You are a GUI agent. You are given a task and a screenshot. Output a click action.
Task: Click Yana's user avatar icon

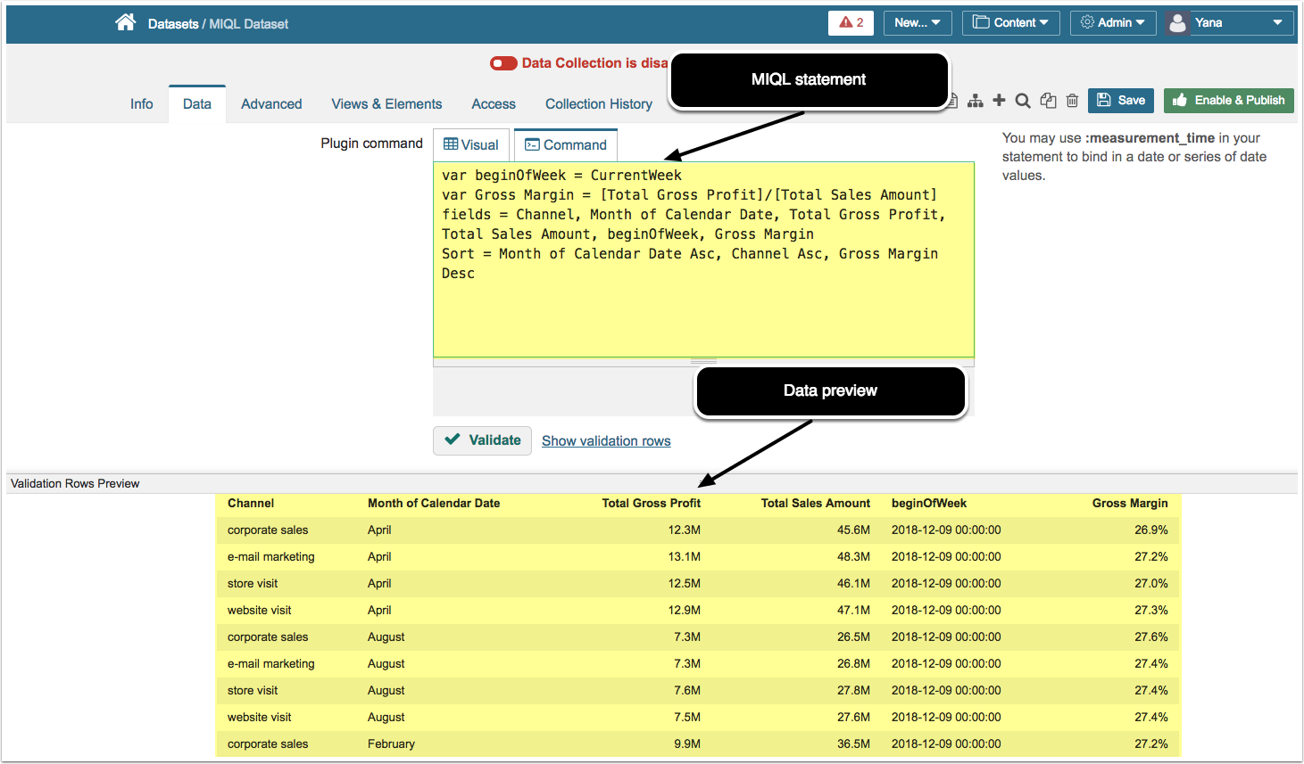[x=1177, y=23]
